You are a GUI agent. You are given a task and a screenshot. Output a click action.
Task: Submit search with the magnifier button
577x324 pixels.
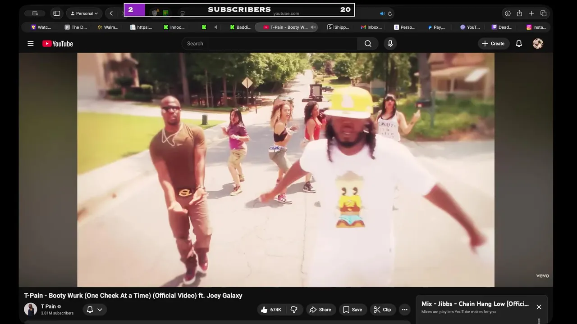click(x=368, y=44)
